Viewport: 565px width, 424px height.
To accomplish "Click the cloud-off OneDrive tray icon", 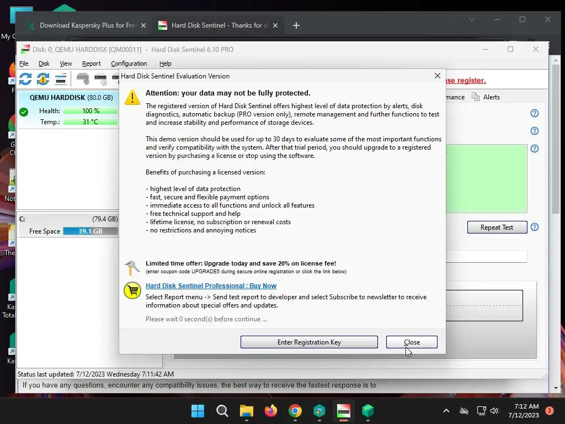I will point(463,411).
